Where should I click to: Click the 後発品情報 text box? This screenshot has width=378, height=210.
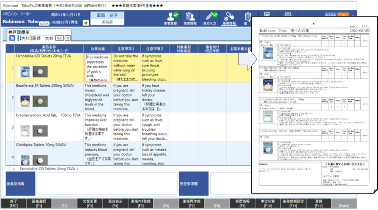(107, 183)
